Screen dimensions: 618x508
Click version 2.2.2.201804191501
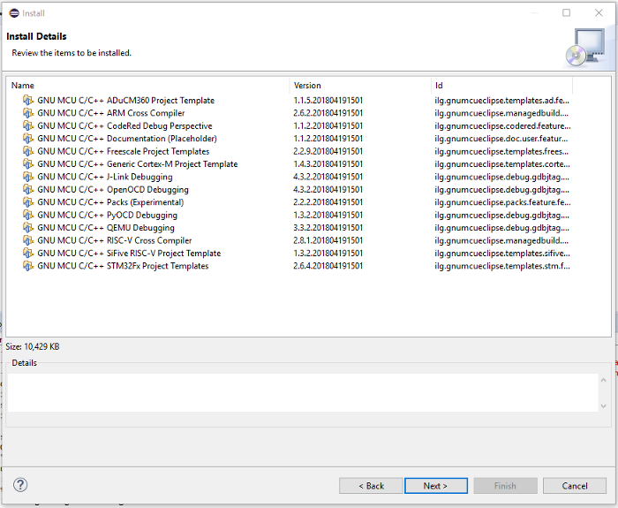point(328,202)
